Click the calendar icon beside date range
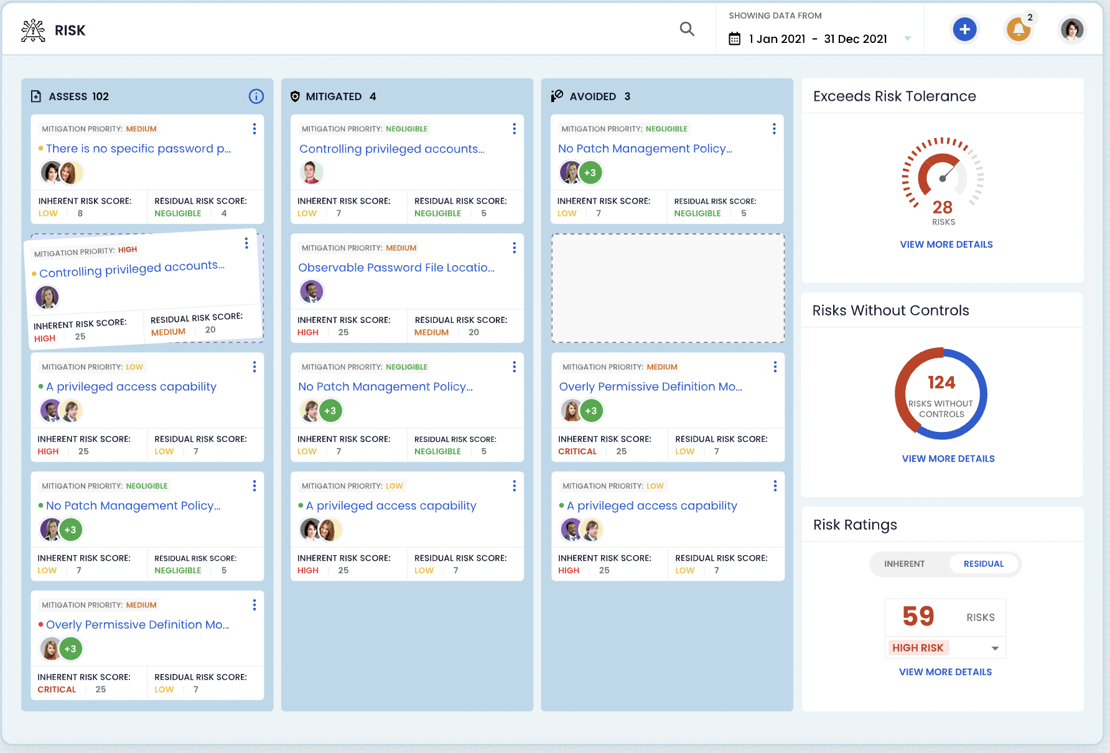Screen dimensions: 1110x753 734,39
